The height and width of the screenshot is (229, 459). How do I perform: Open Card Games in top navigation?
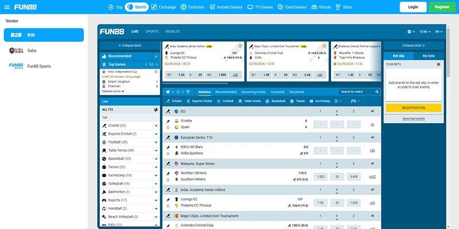pos(292,7)
